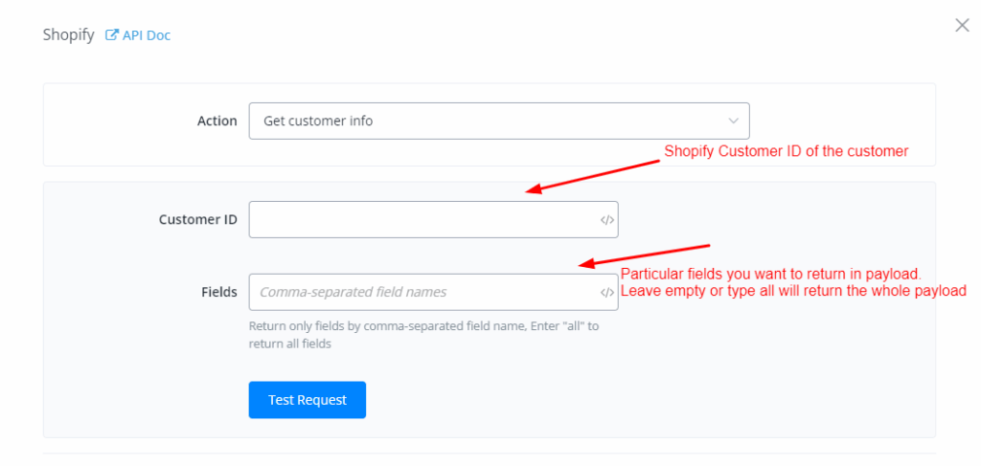Click the 'Particular fields you want' annotation

(770, 275)
